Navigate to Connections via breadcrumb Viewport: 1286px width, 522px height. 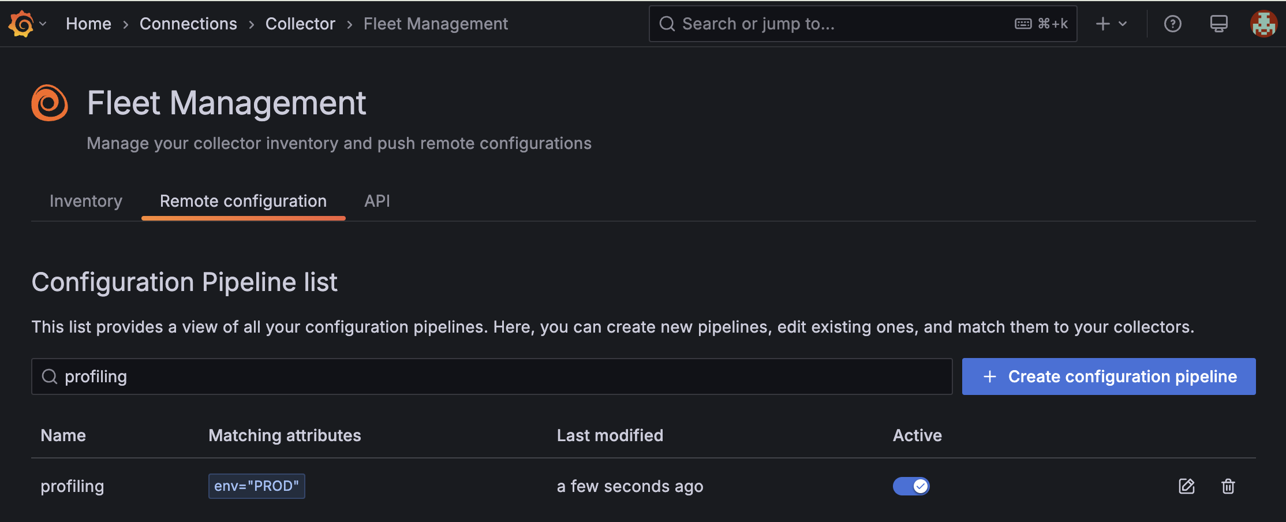tap(188, 24)
